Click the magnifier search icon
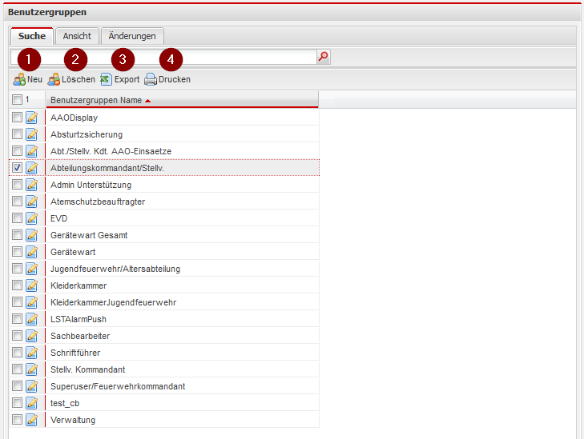 (324, 57)
